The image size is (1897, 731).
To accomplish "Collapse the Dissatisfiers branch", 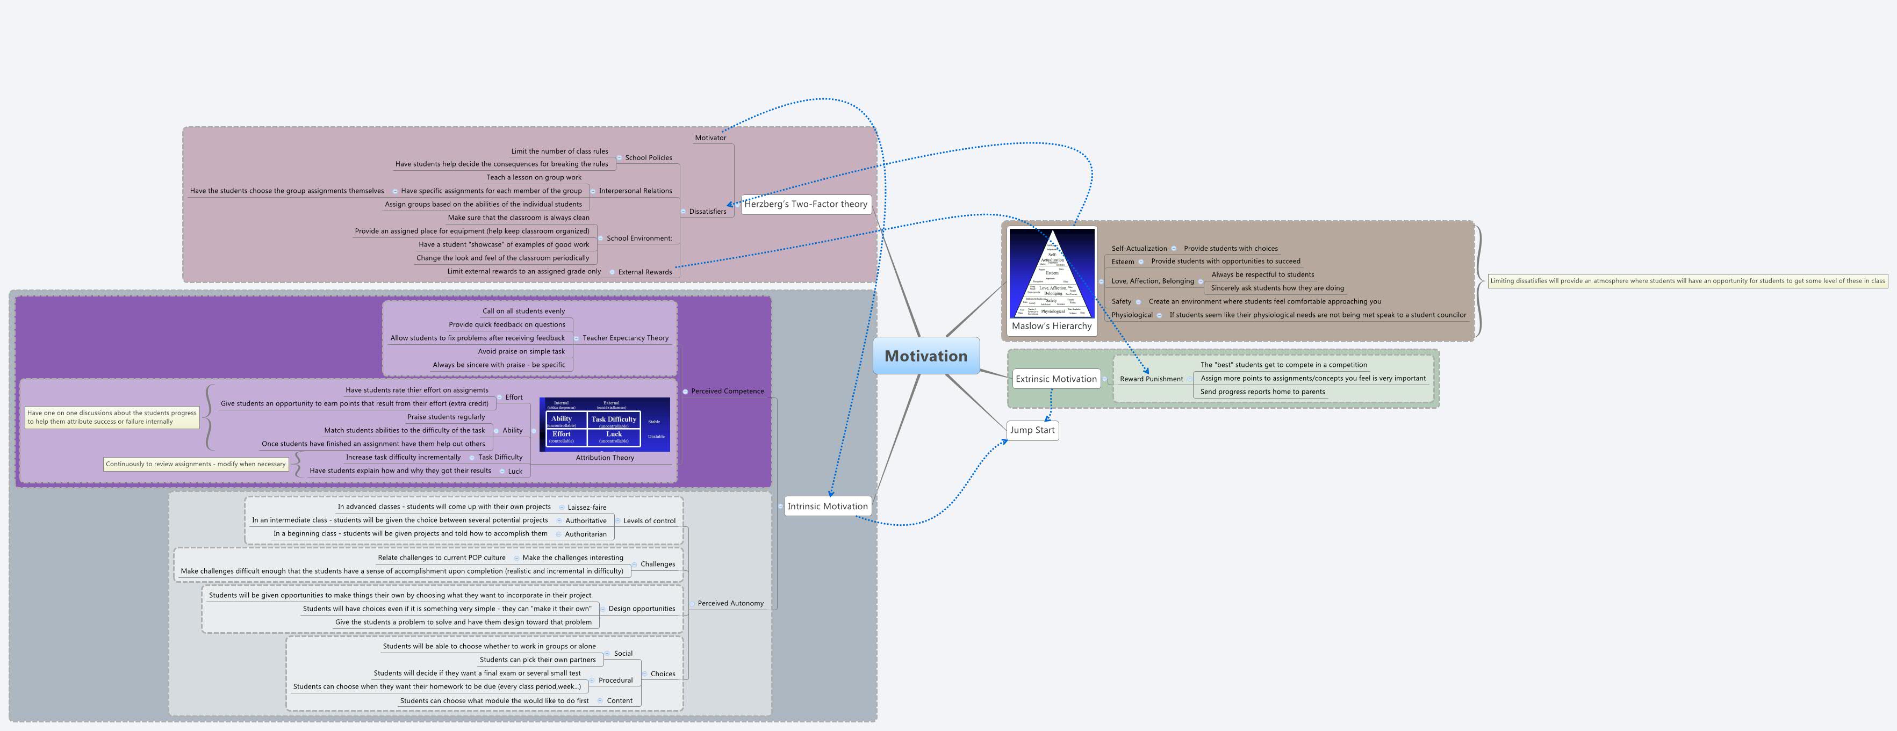I will [x=685, y=211].
